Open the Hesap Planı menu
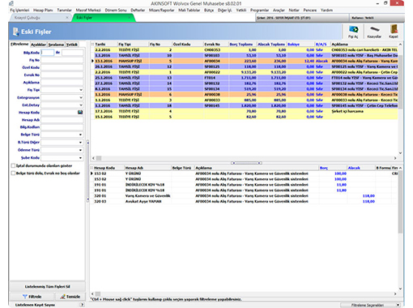413x308 pixels. pyautogui.click(x=43, y=10)
